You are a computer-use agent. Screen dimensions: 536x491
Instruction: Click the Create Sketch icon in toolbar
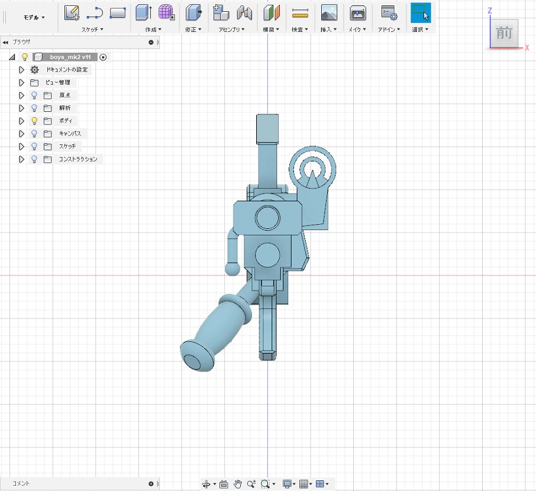click(72, 12)
